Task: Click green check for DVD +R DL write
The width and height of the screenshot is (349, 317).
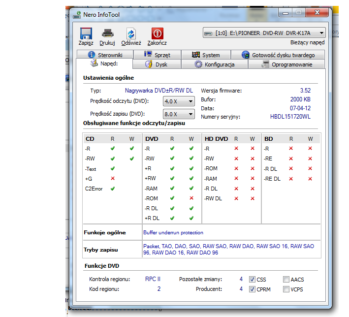Action: [191, 218]
